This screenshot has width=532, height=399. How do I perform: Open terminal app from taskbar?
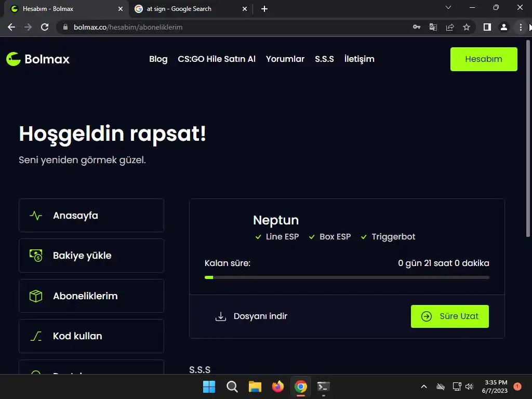pyautogui.click(x=323, y=387)
